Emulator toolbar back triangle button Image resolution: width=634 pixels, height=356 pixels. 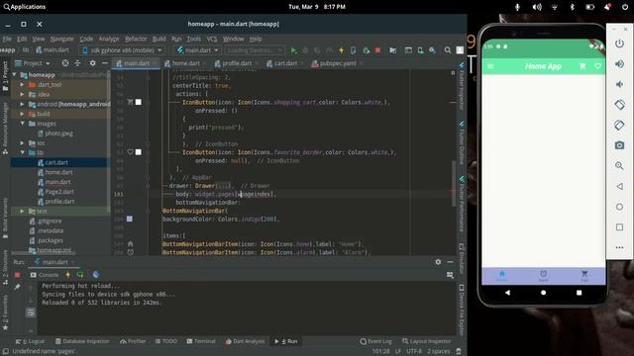tap(619, 186)
